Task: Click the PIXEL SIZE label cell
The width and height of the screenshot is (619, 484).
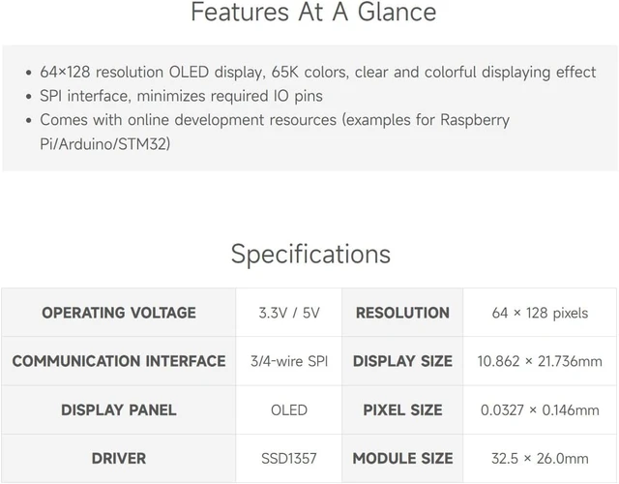Action: click(x=402, y=409)
